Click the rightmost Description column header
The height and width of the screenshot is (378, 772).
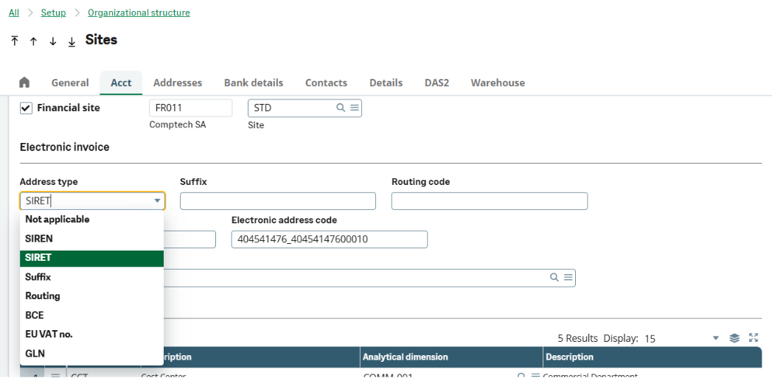click(653, 357)
